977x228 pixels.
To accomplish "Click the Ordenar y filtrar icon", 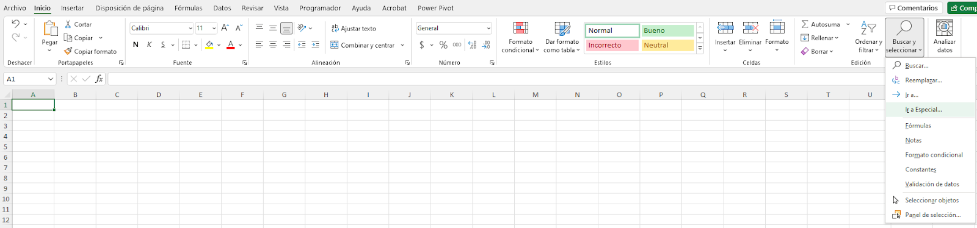I will 868,28.
